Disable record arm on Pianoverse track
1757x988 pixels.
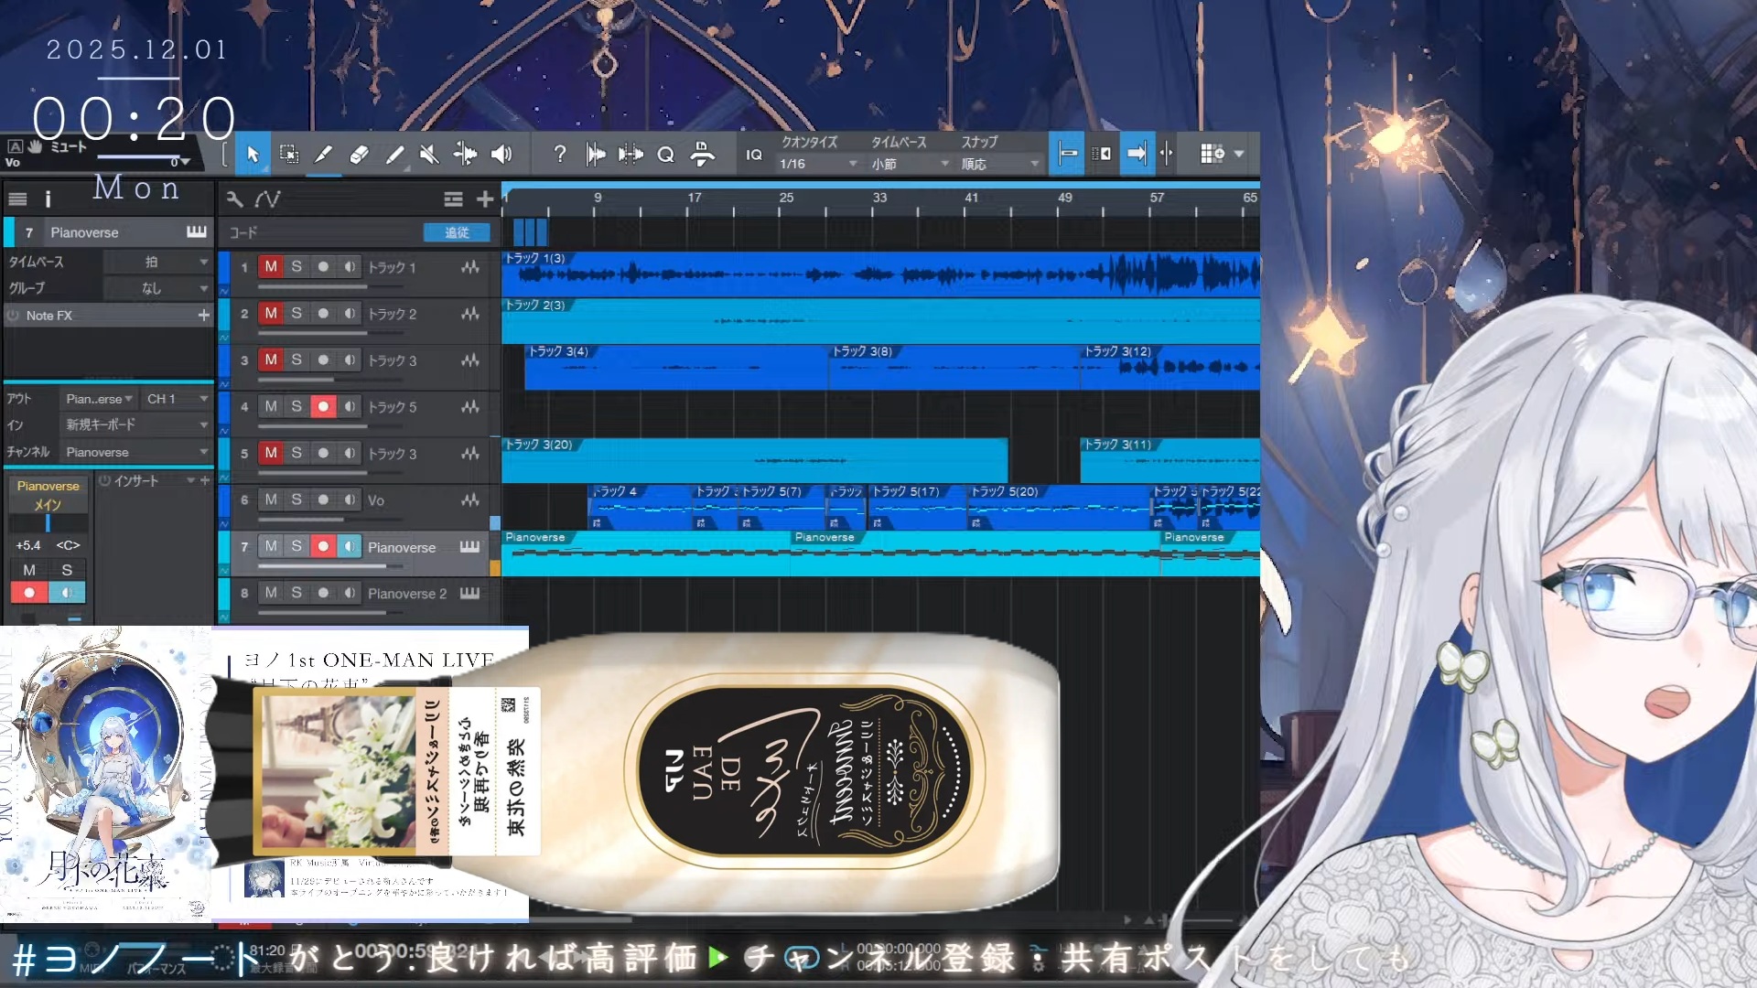(x=323, y=546)
